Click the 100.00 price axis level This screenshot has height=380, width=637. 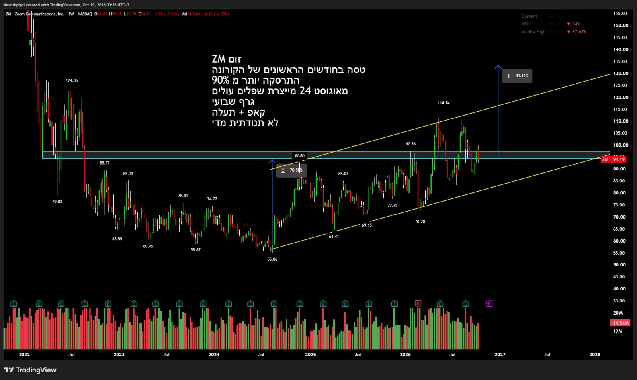[x=620, y=145]
